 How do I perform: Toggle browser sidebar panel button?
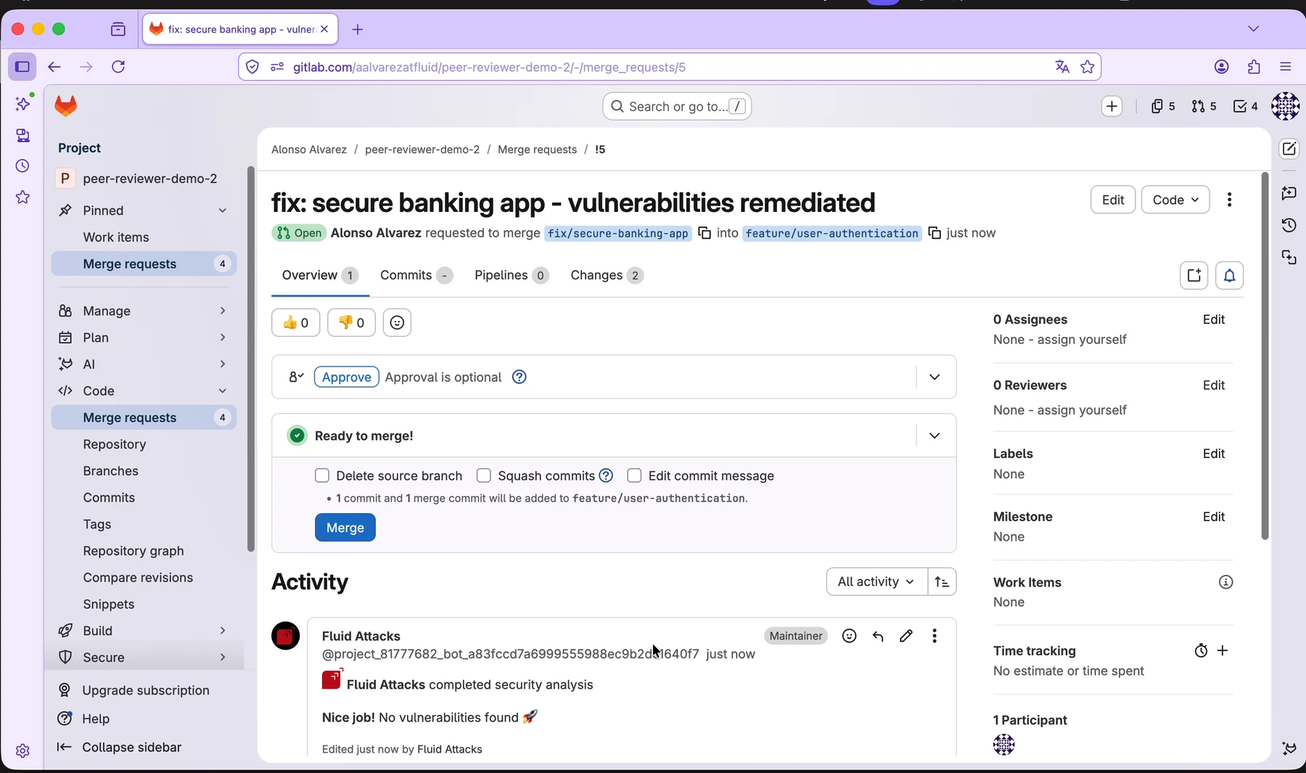pyautogui.click(x=22, y=67)
